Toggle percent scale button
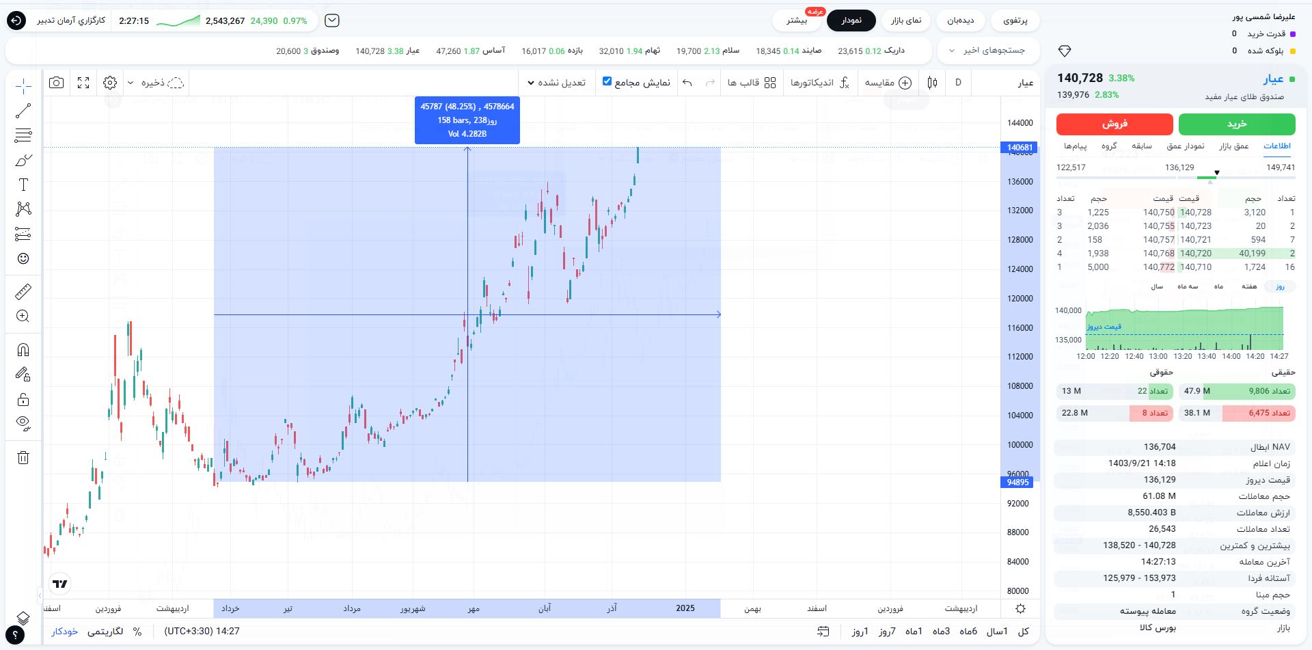Image resolution: width=1312 pixels, height=650 pixels. point(137,632)
